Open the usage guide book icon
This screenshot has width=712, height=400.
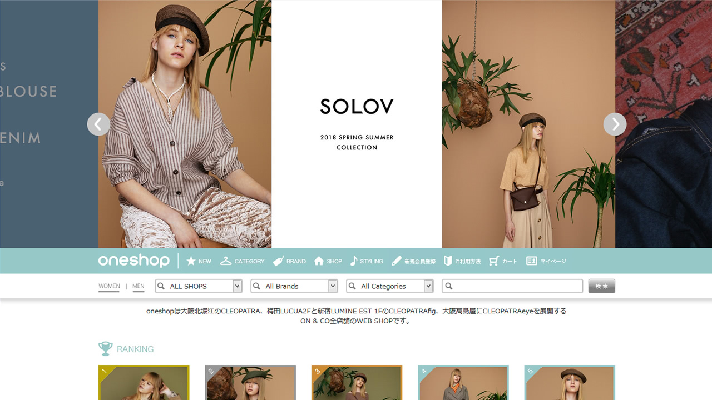pyautogui.click(x=448, y=261)
